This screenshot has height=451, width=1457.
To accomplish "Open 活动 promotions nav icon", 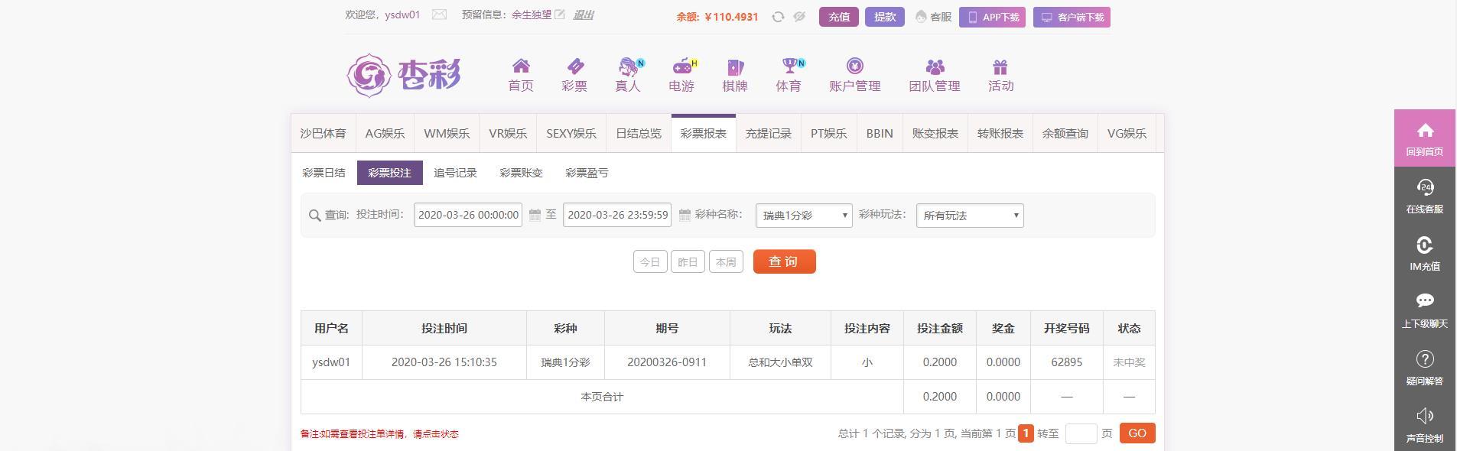I will 1000,75.
